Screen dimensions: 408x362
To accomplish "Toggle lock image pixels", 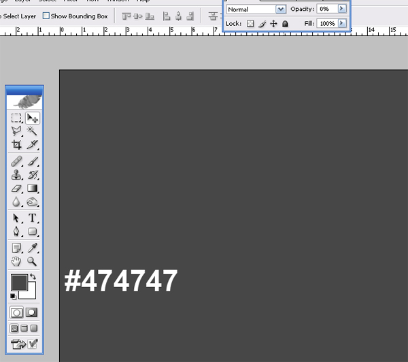I will coord(262,24).
